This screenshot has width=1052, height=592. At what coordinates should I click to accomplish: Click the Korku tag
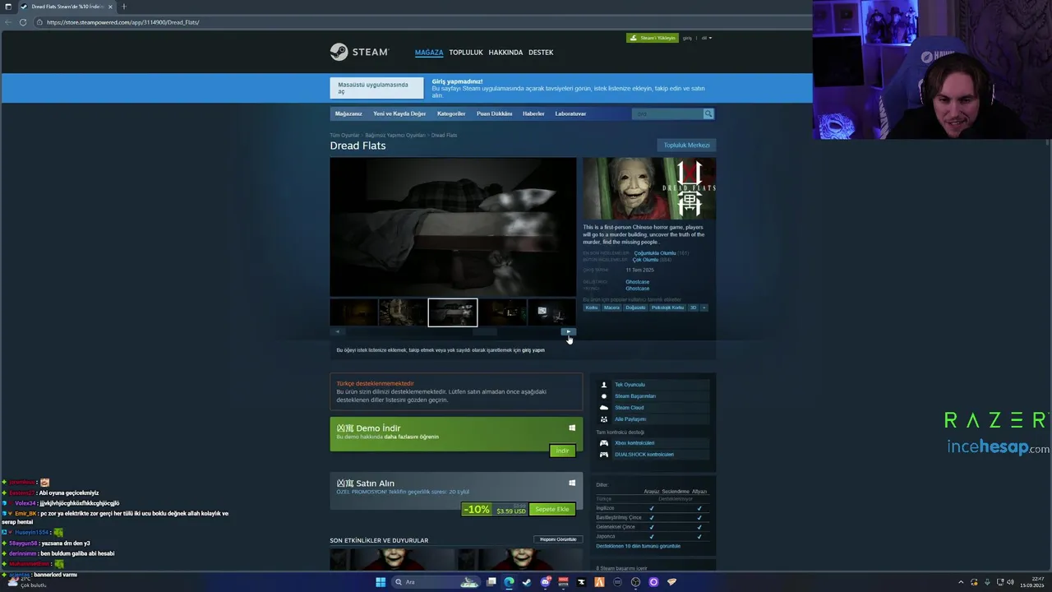tap(592, 308)
